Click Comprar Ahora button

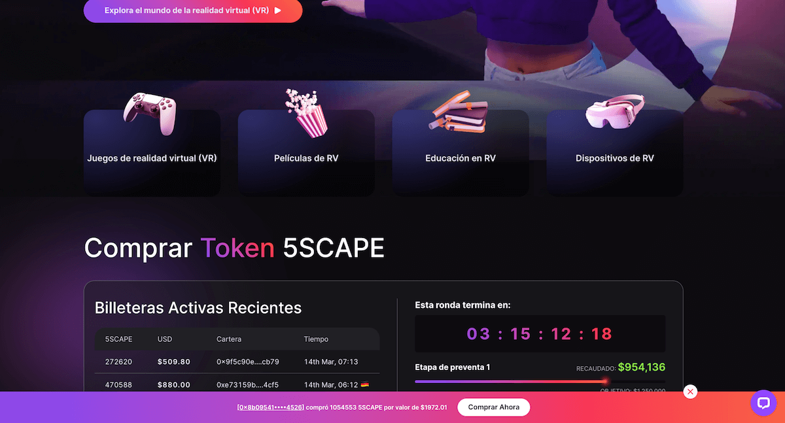pyautogui.click(x=494, y=407)
